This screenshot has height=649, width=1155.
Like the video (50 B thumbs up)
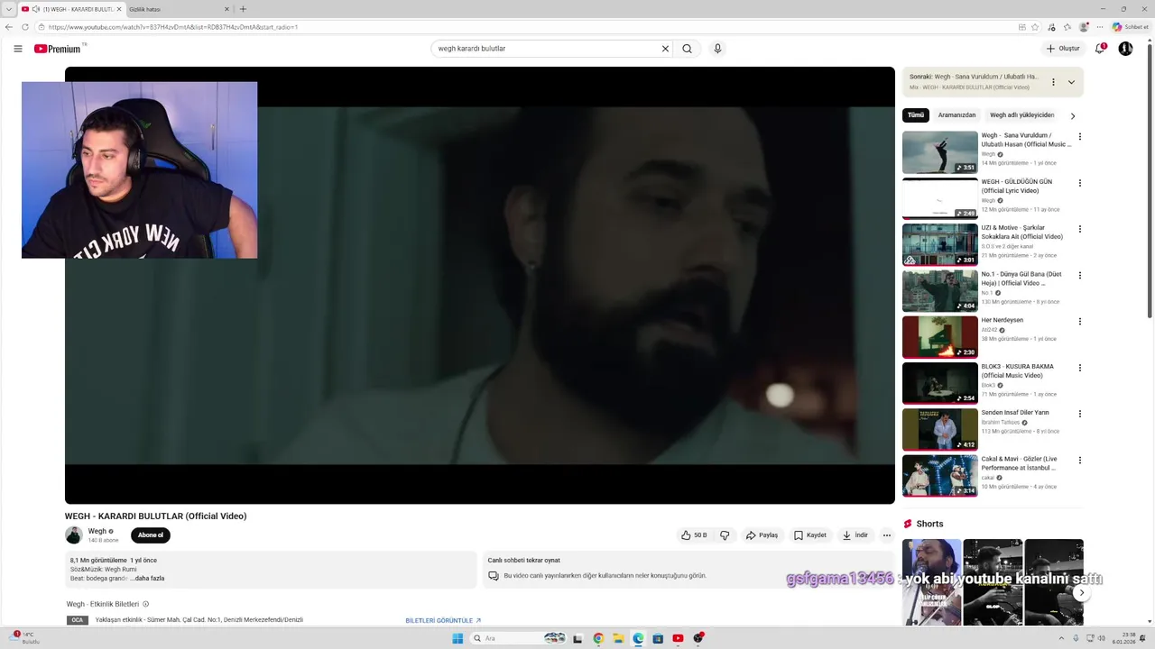(693, 535)
